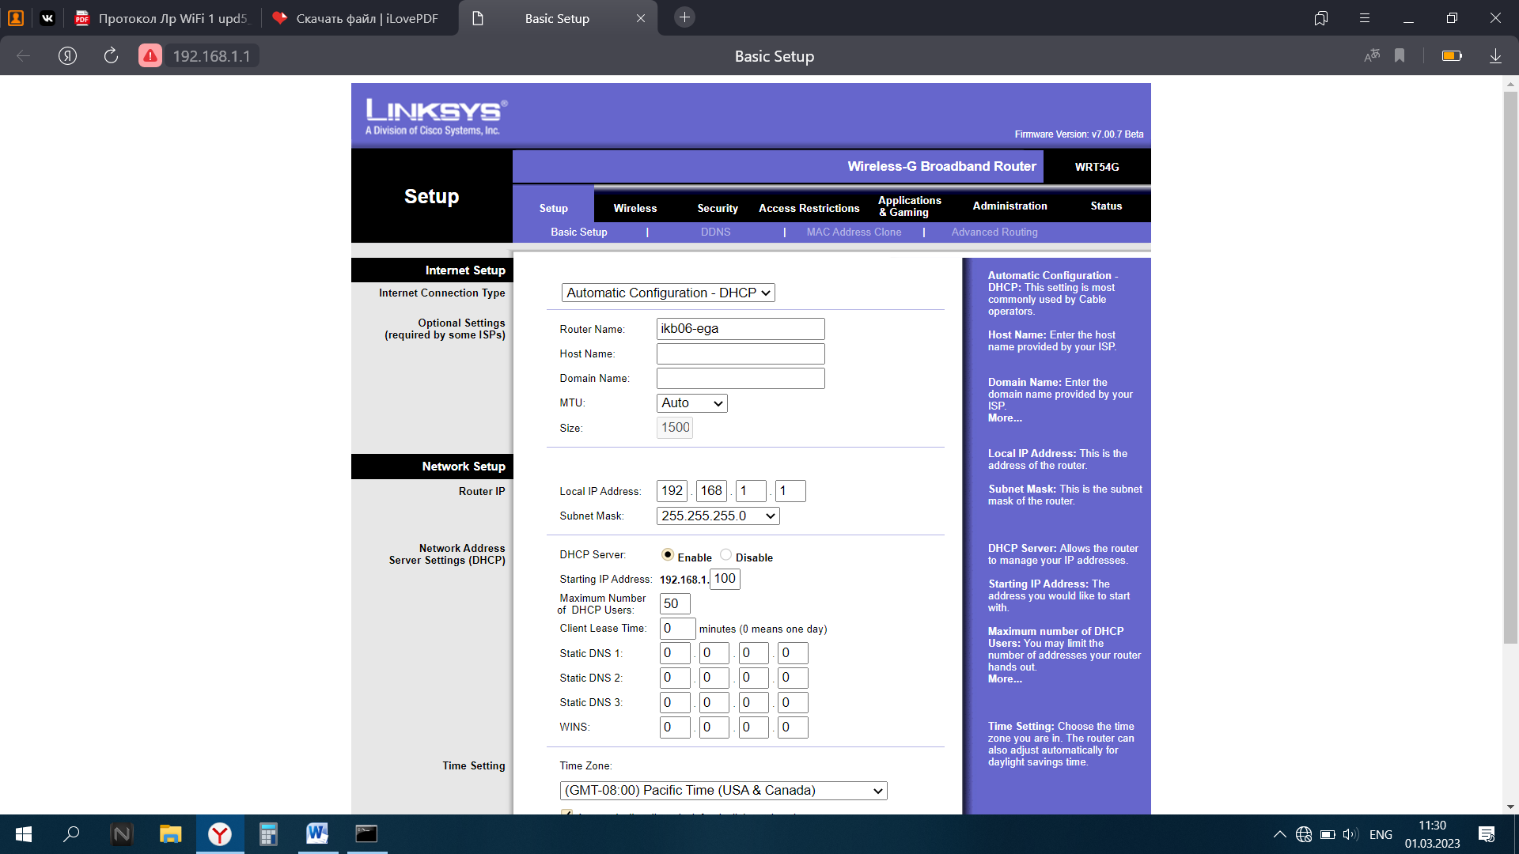The image size is (1519, 854).
Task: Click the Client Lease Time field
Action: [678, 629]
